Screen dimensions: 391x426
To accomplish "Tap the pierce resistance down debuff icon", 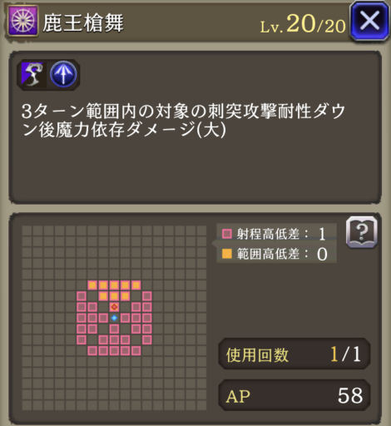I will point(32,75).
